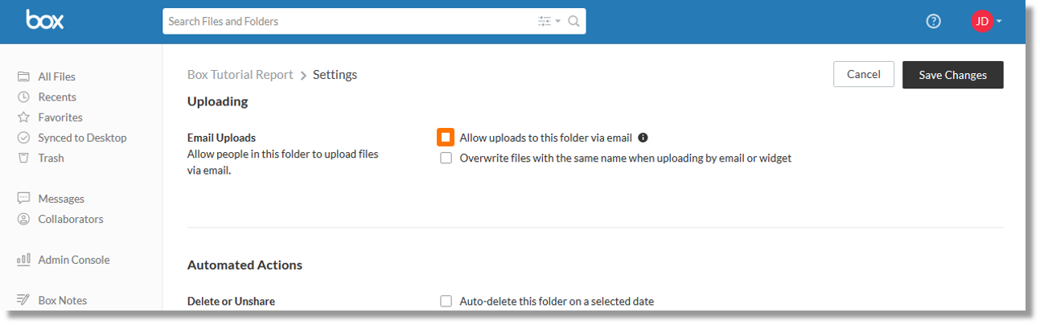1040x325 pixels.
Task: Click Save Changes button
Action: (952, 75)
